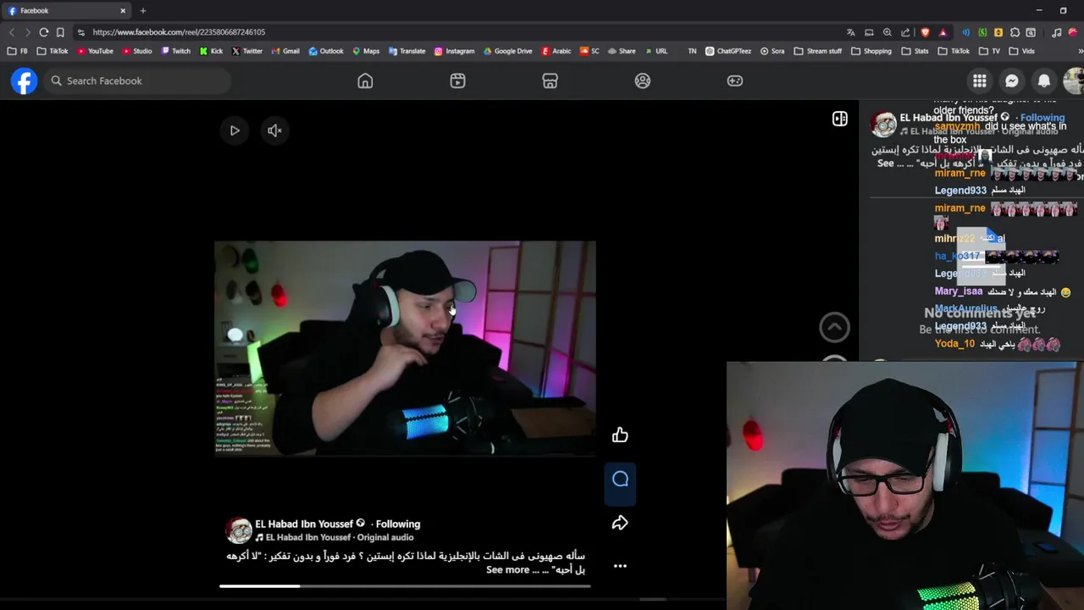Open the Sora bookmark
The width and height of the screenshot is (1084, 610).
772,51
